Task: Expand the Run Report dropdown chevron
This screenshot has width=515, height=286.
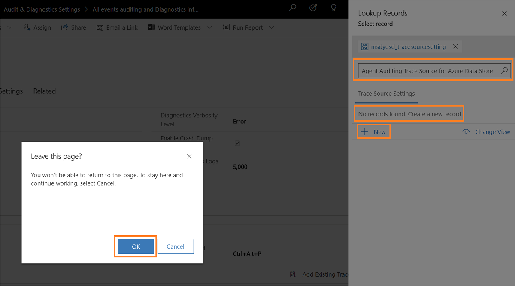Action: pyautogui.click(x=271, y=27)
